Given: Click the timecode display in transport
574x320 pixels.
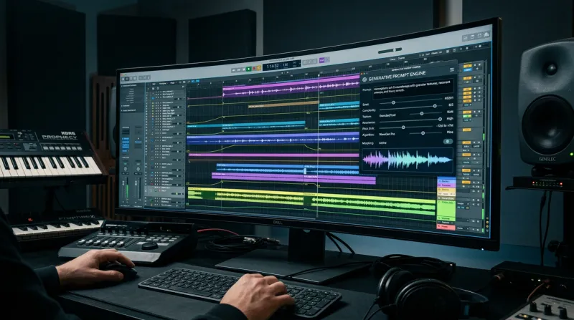Looking at the screenshot, I should tap(273, 66).
